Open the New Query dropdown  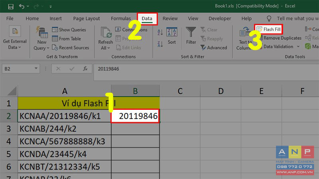coord(41,38)
